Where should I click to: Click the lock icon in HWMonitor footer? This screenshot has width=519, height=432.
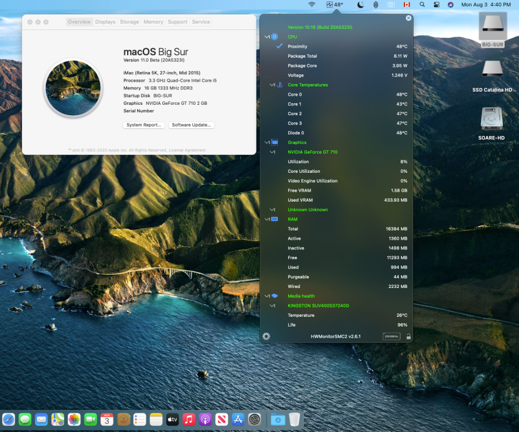click(409, 336)
